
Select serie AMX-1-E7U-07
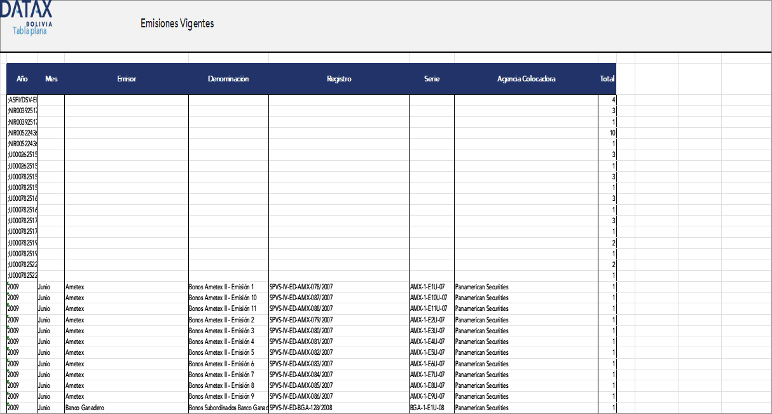432,375
